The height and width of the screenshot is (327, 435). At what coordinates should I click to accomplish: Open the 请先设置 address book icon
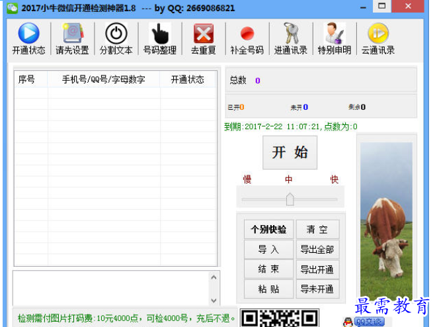click(x=73, y=33)
